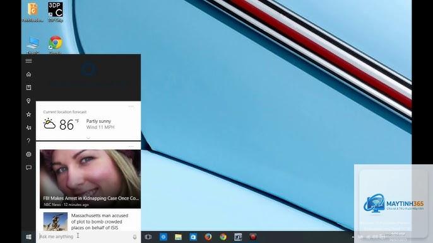Click the microphone icon in search box

[x=134, y=237]
